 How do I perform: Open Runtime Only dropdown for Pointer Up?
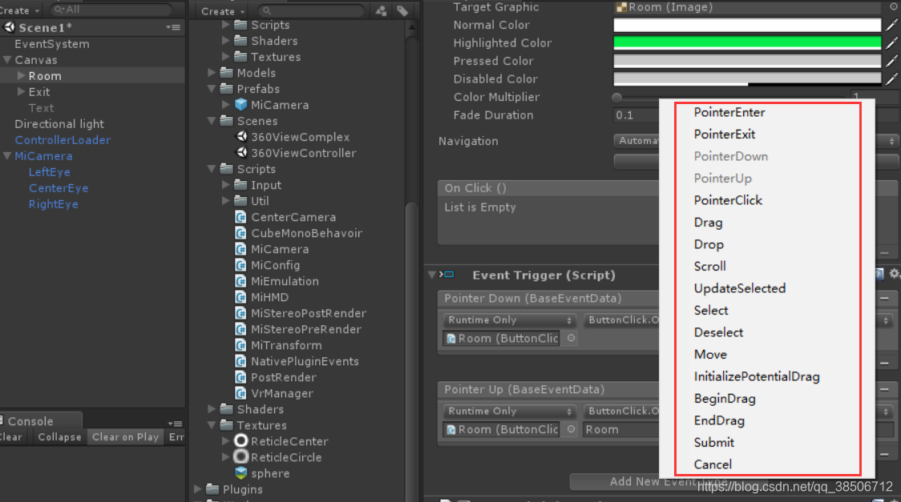coord(509,412)
